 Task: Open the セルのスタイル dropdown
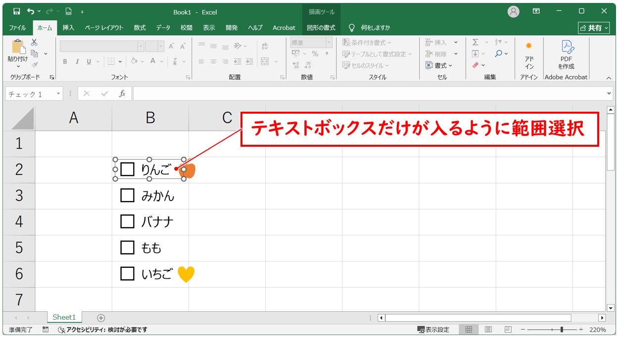point(366,65)
